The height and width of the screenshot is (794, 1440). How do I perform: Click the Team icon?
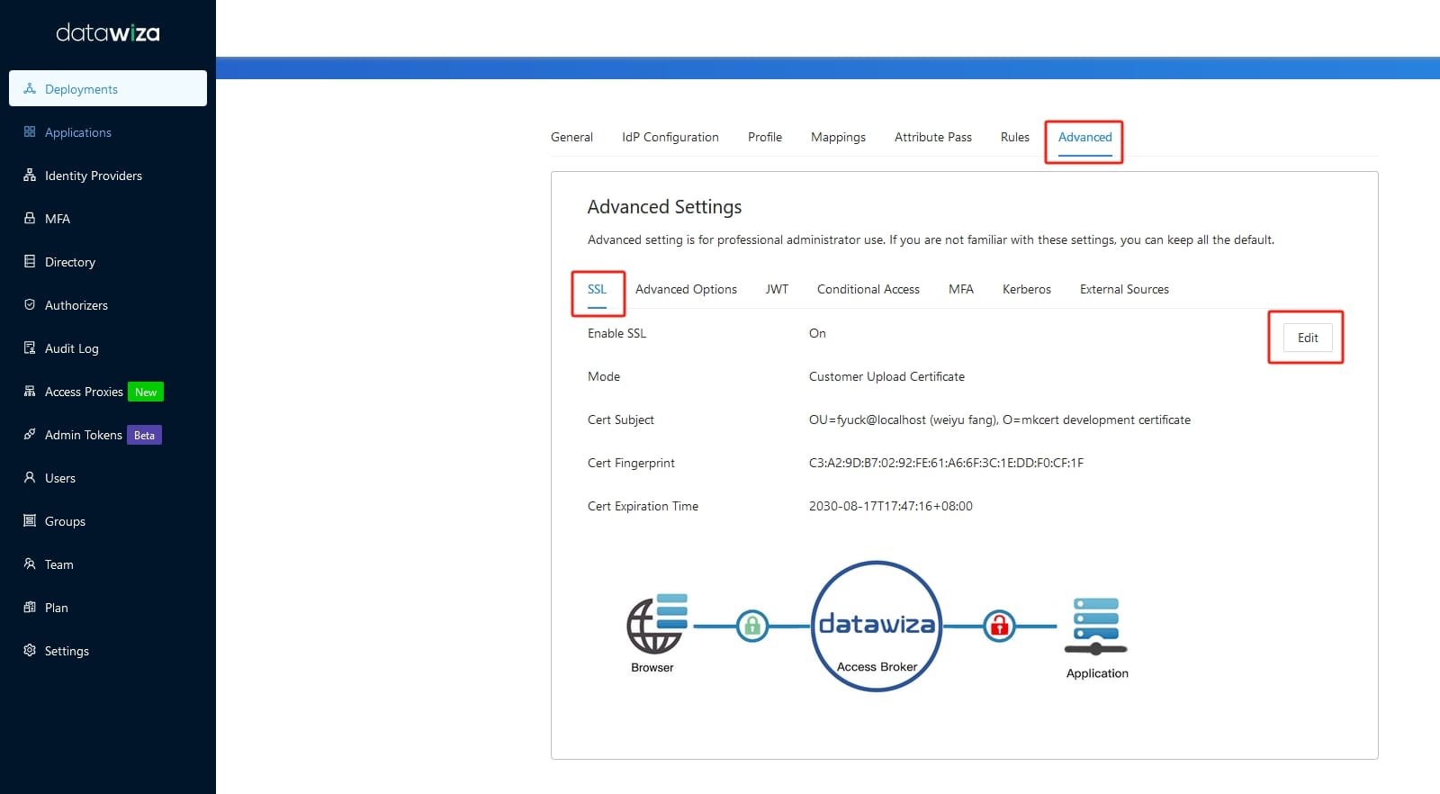30,564
